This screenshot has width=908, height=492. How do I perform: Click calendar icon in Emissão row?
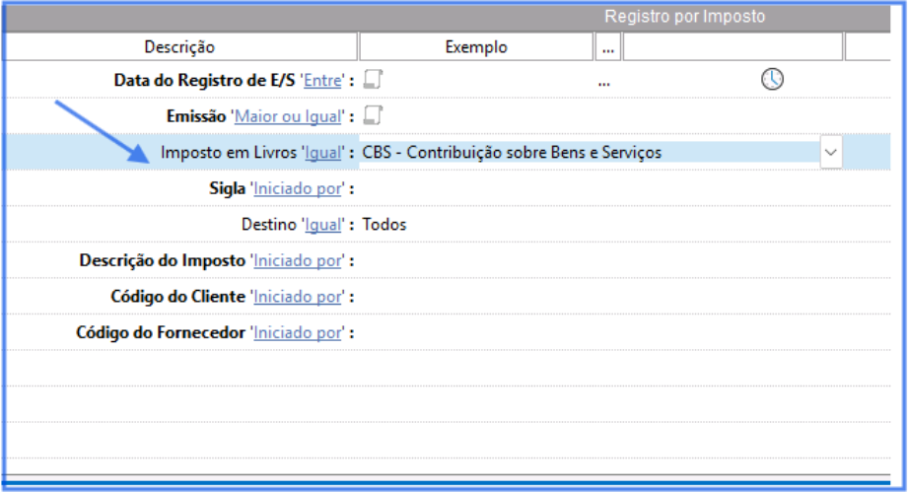[372, 115]
